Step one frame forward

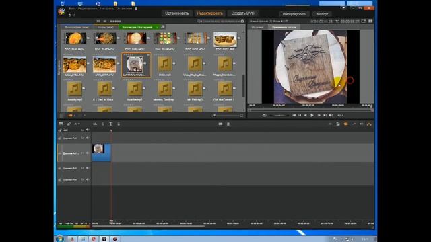click(x=319, y=115)
